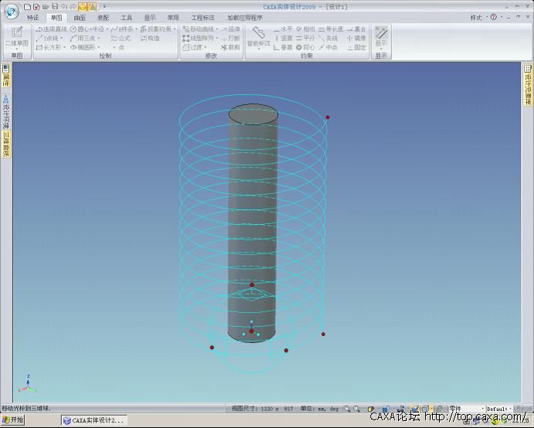This screenshot has width=534, height=428.
Task: Apply the 重合 coincident constraint
Action: 357,29
